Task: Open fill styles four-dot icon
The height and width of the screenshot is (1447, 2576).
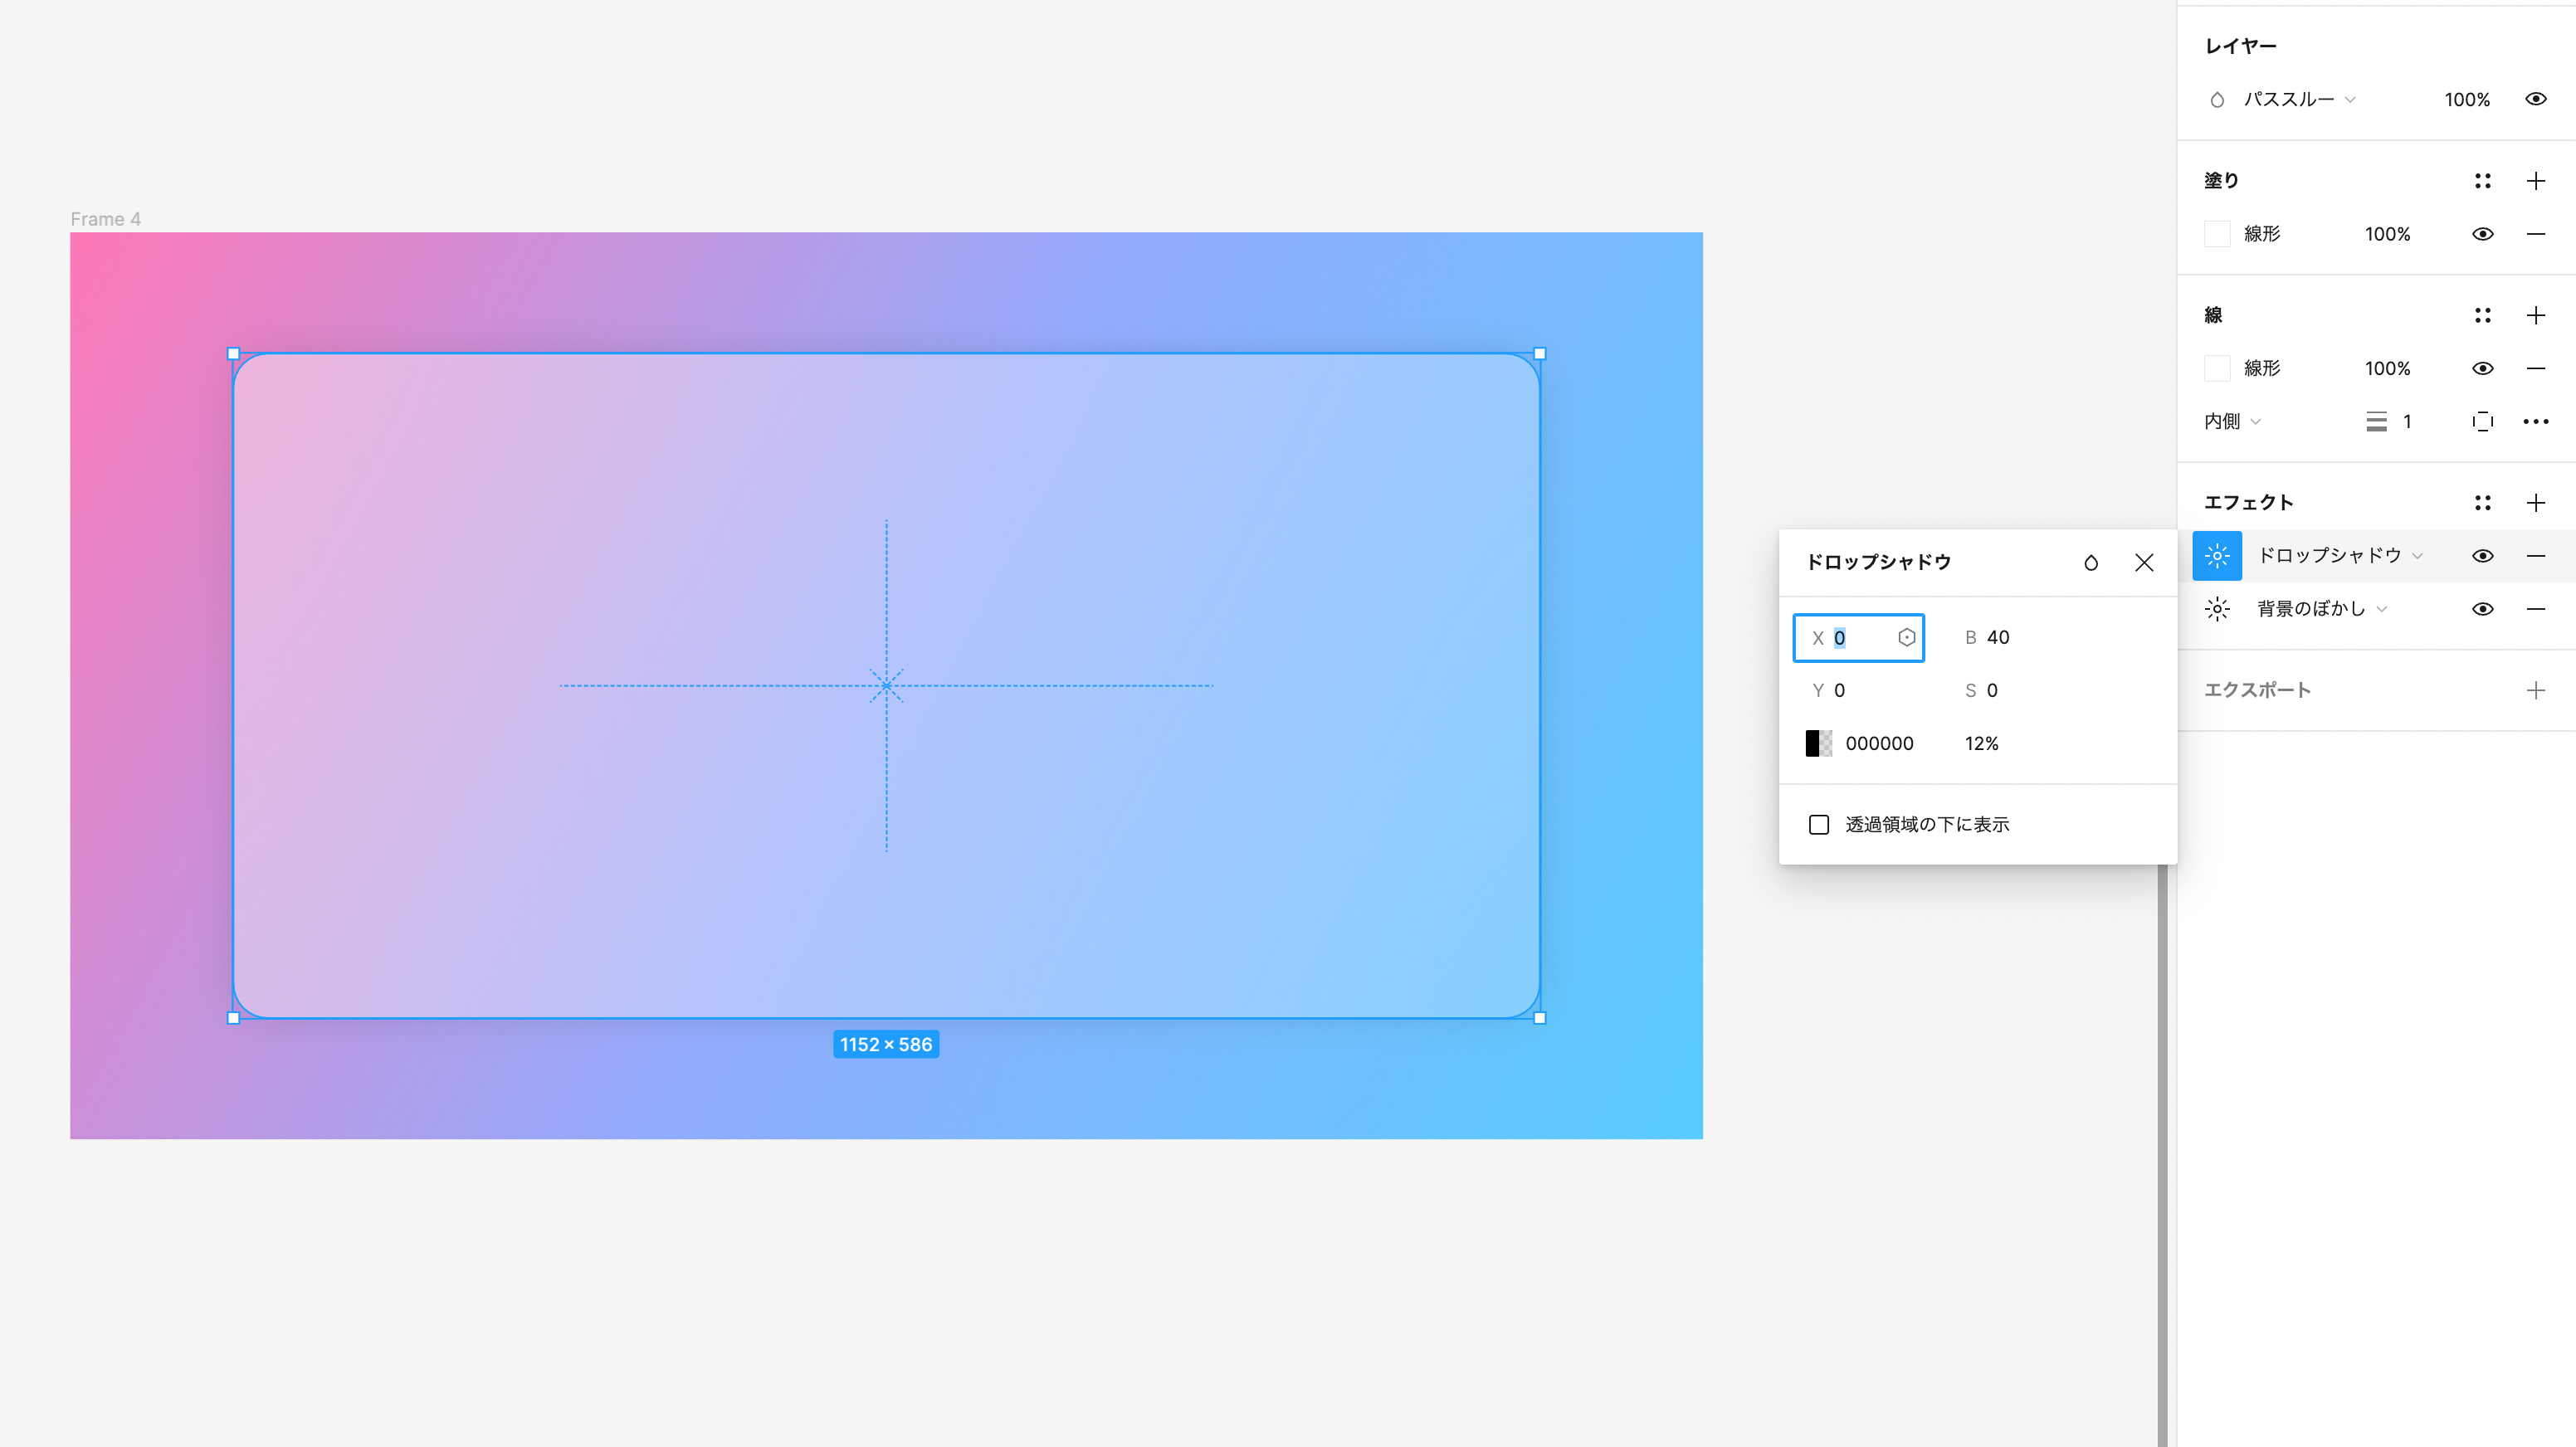Action: [2482, 181]
